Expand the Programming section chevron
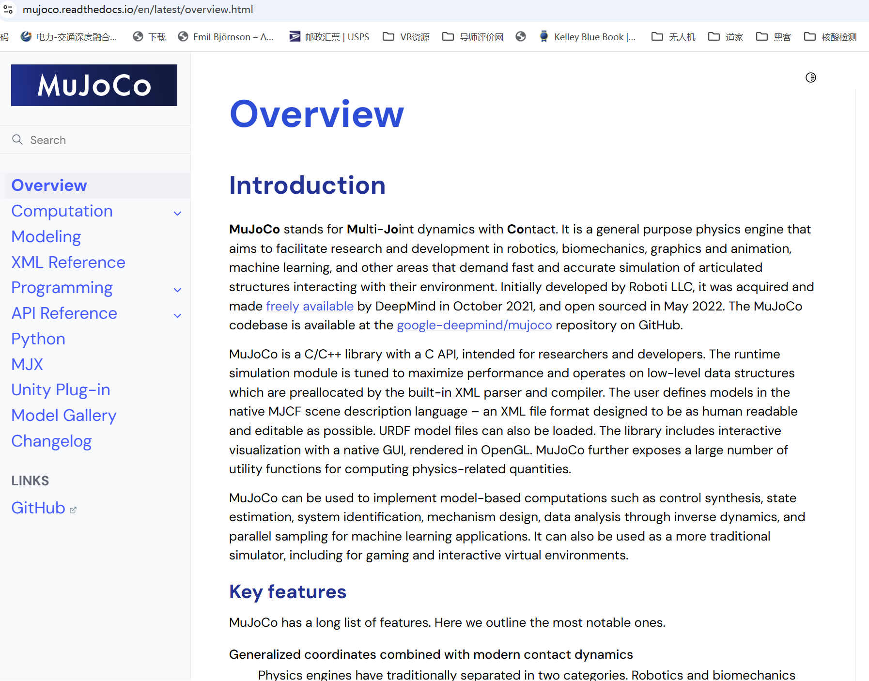The width and height of the screenshot is (869, 681). [178, 290]
